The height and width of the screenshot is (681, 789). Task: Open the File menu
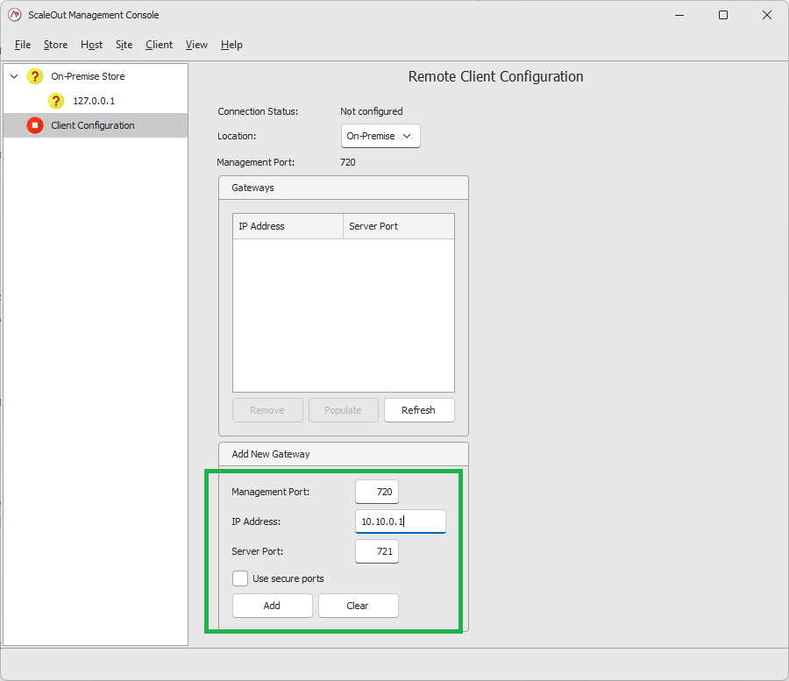tap(22, 45)
